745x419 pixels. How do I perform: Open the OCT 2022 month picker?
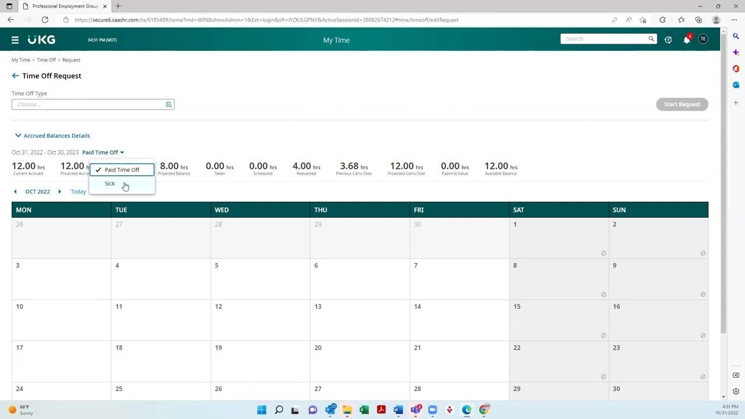pyautogui.click(x=37, y=191)
